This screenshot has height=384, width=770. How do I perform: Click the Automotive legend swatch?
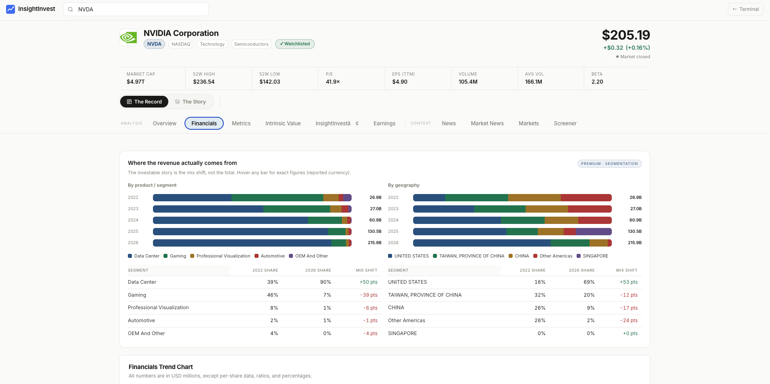tap(257, 256)
